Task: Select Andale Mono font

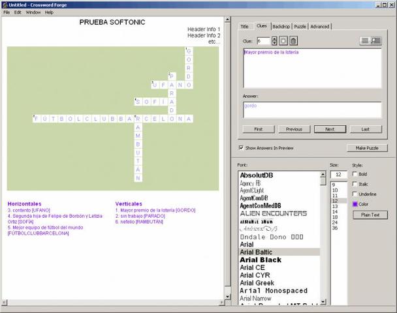Action: [x=272, y=237]
